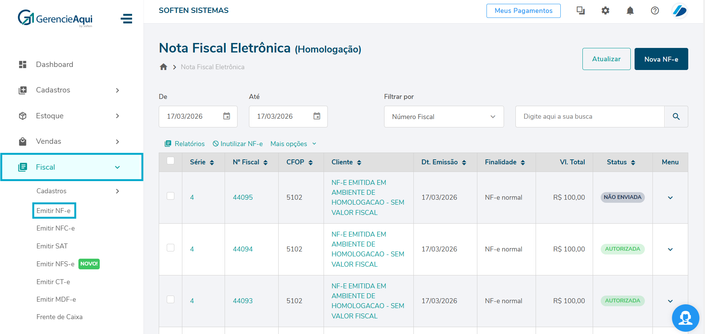Open the settings gear icon
705x334 pixels.
(605, 11)
